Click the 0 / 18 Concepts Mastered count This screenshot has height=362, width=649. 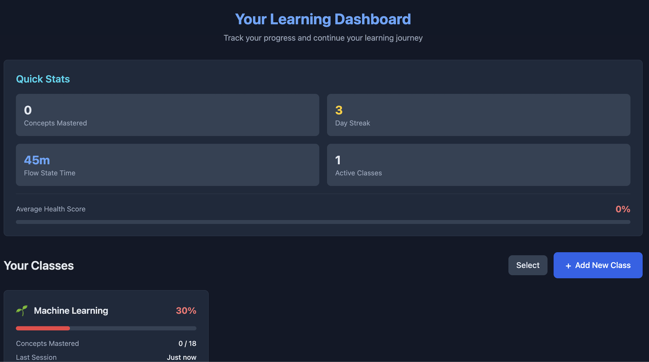pos(187,343)
